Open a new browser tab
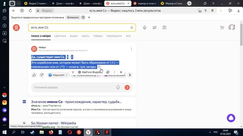The width and height of the screenshot is (243, 136). (189, 3)
